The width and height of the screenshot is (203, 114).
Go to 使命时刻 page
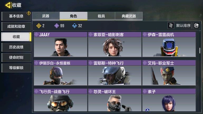point(16,57)
